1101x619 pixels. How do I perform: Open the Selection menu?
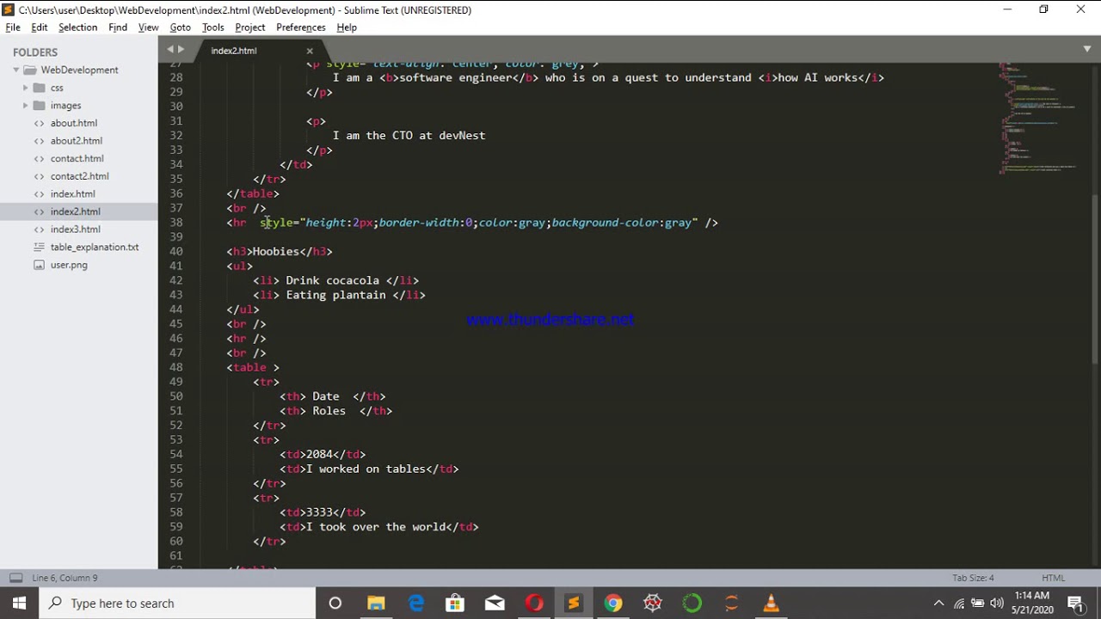[x=77, y=28]
